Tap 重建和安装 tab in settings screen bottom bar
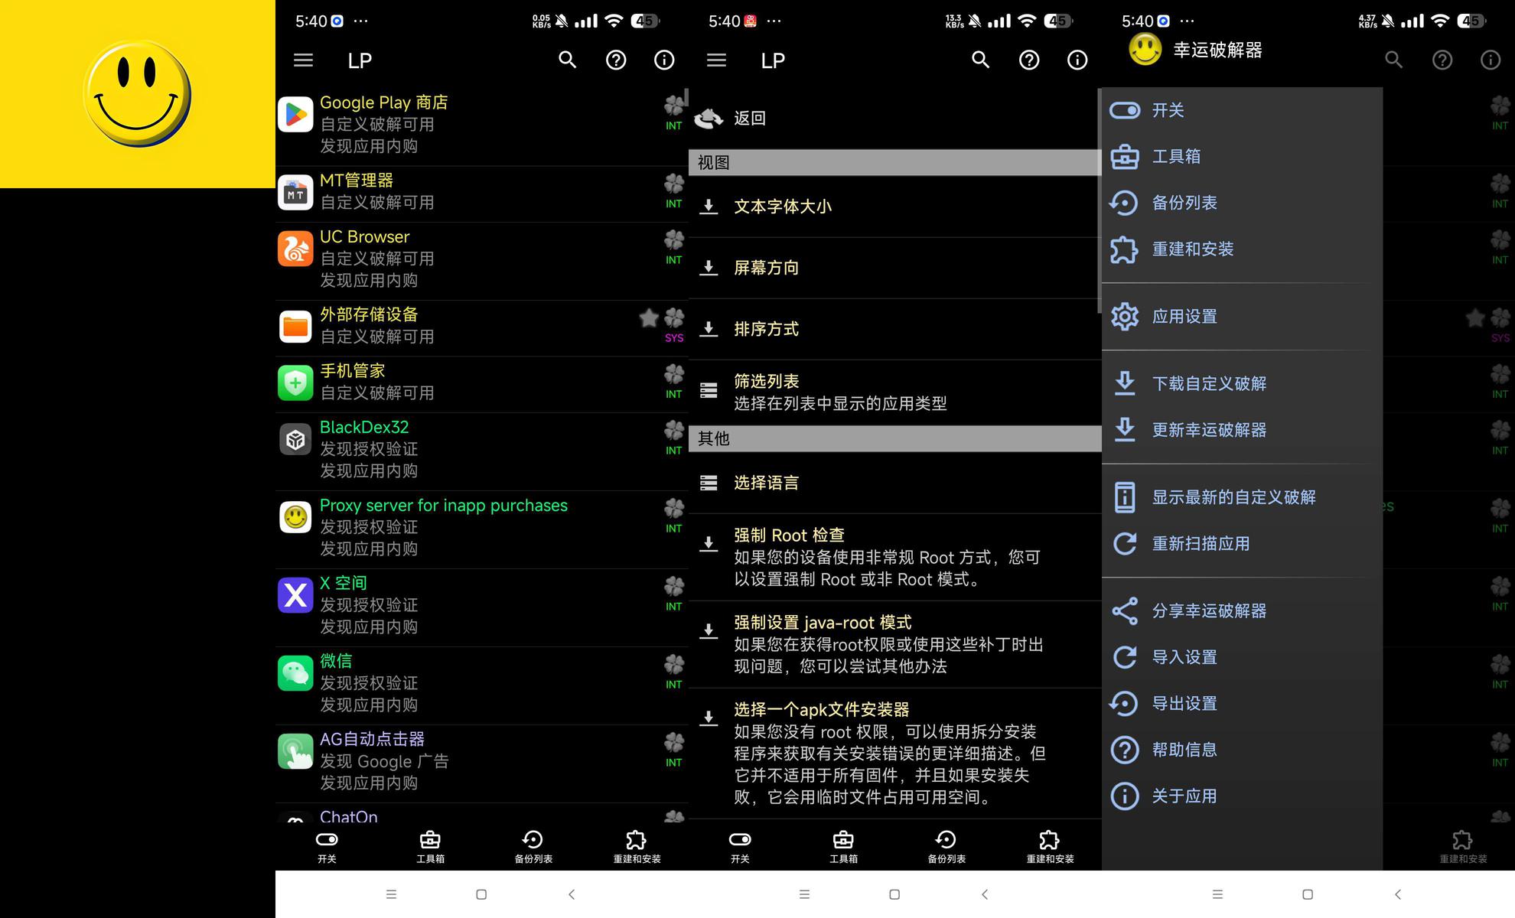 [x=1050, y=848]
